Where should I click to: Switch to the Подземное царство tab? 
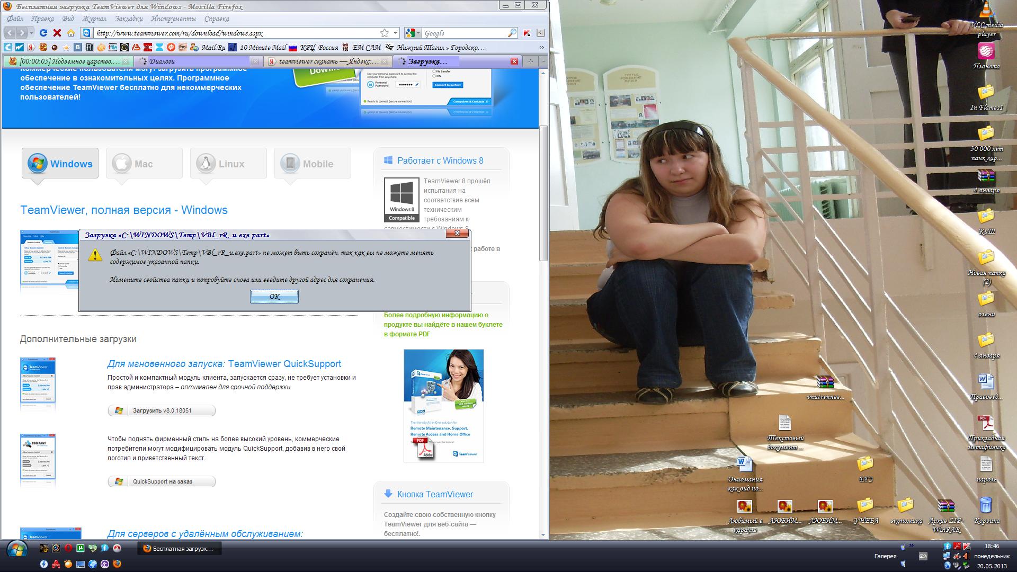(x=68, y=61)
